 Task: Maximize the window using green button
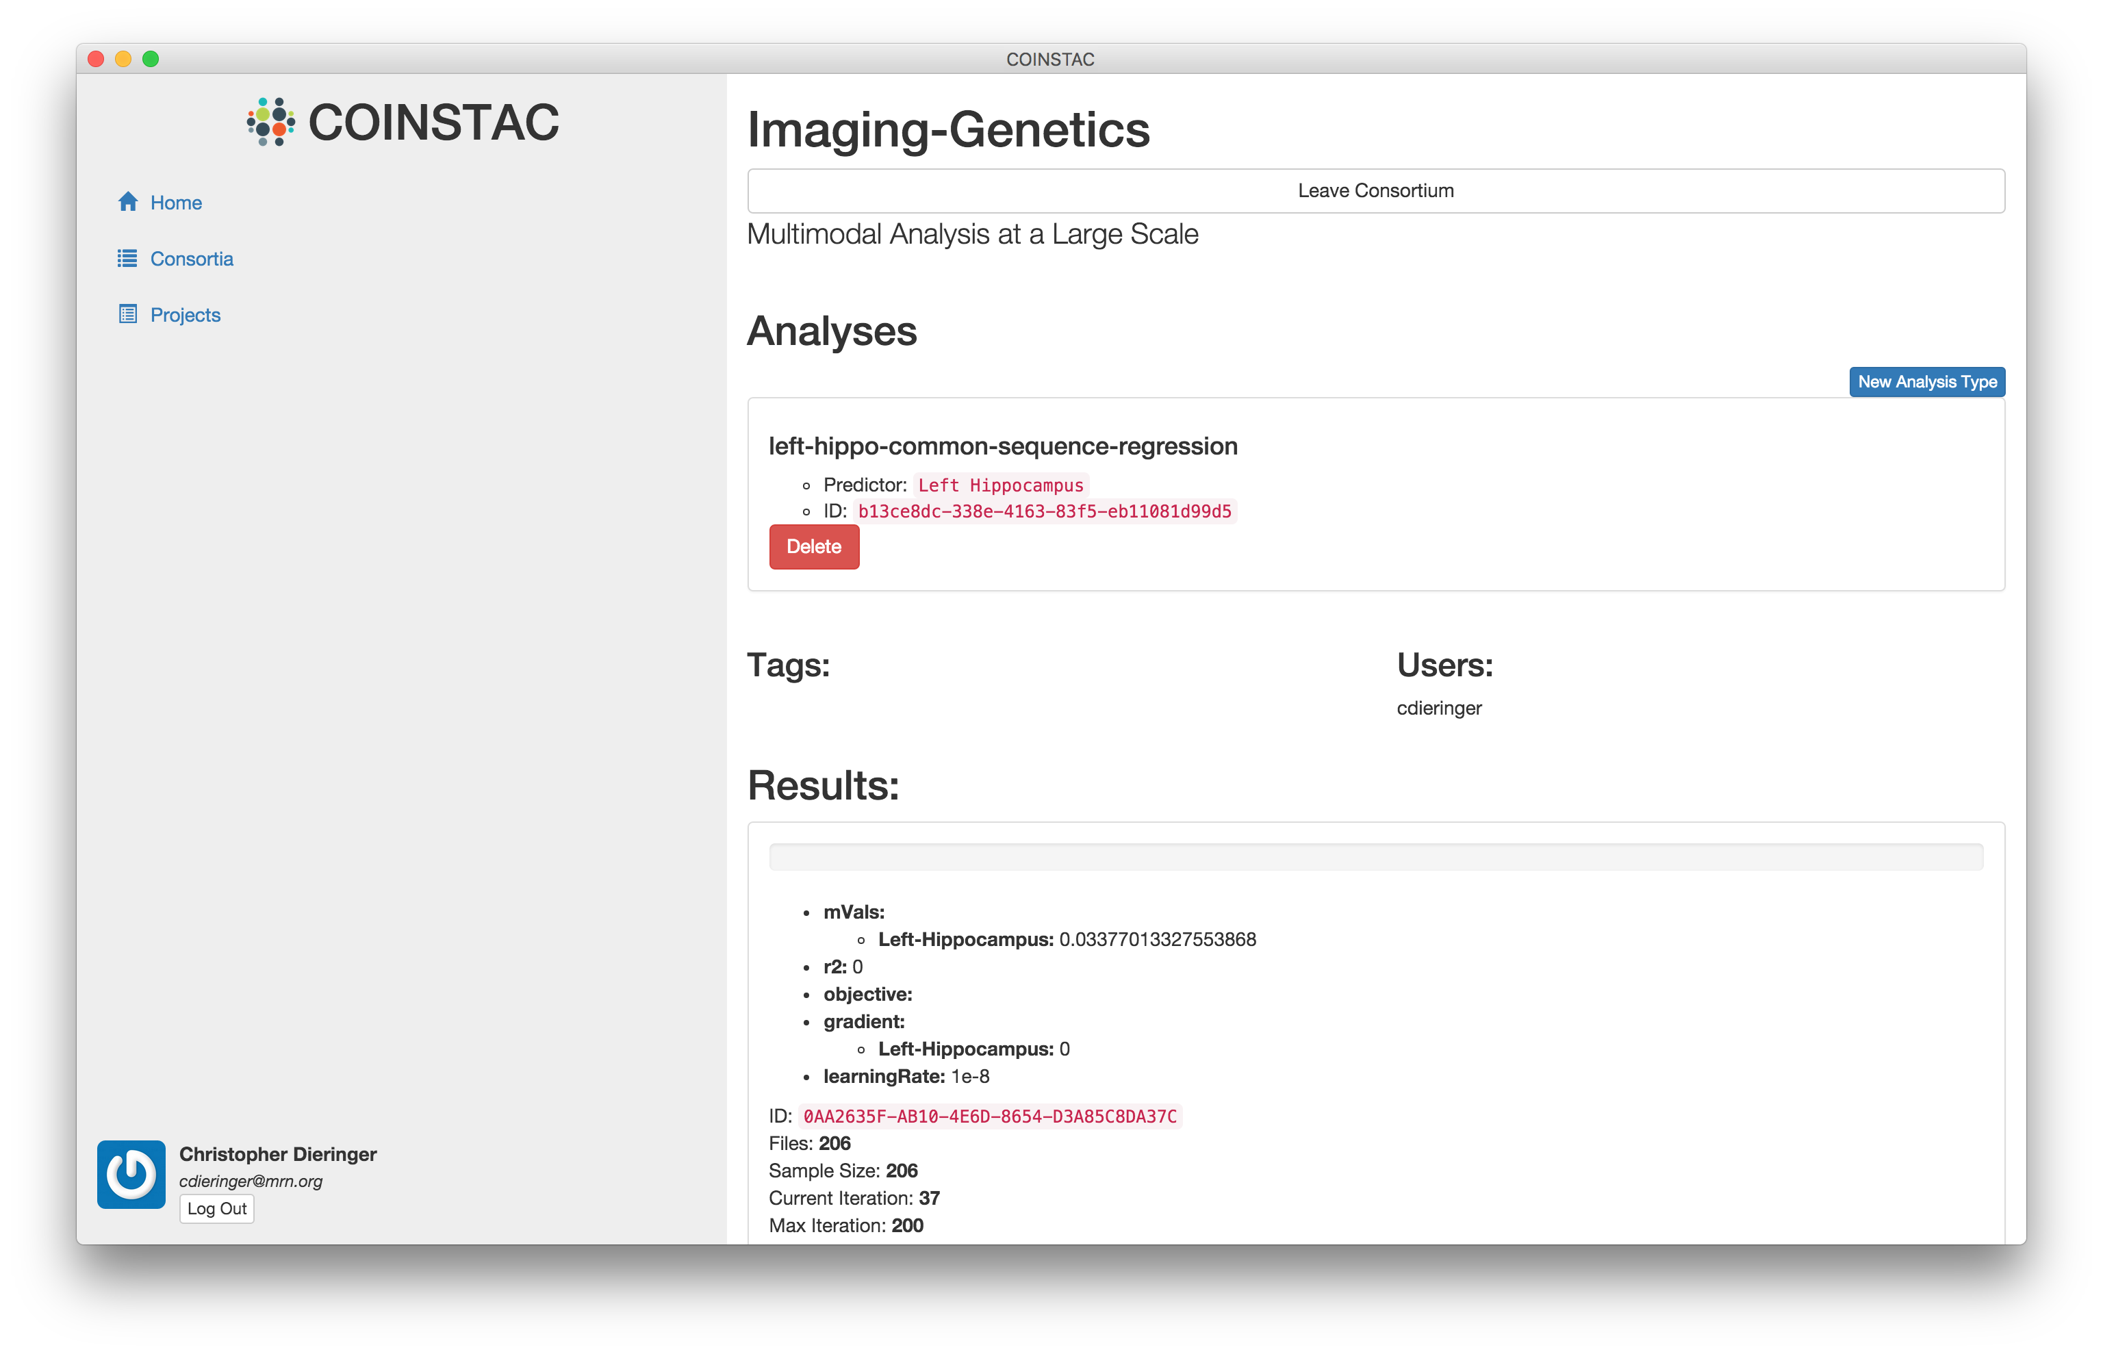click(151, 59)
